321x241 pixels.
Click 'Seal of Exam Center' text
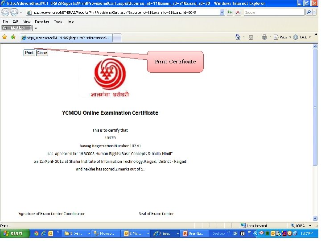156,214
